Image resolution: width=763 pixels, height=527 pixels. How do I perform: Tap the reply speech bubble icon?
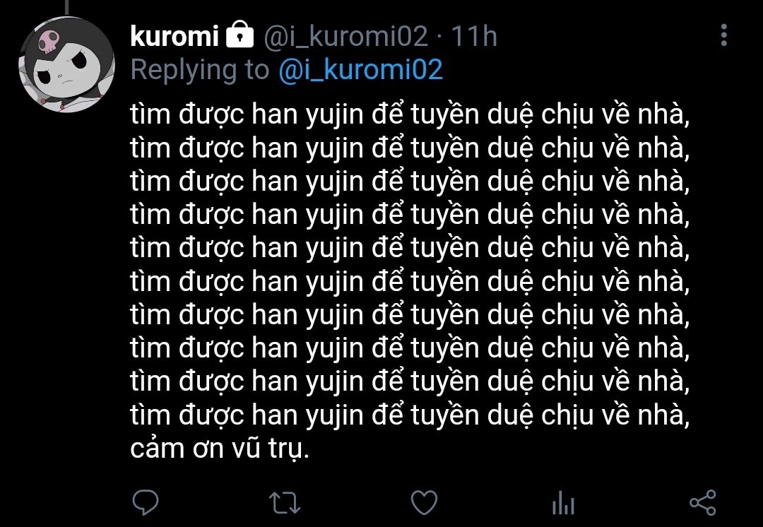pyautogui.click(x=146, y=502)
